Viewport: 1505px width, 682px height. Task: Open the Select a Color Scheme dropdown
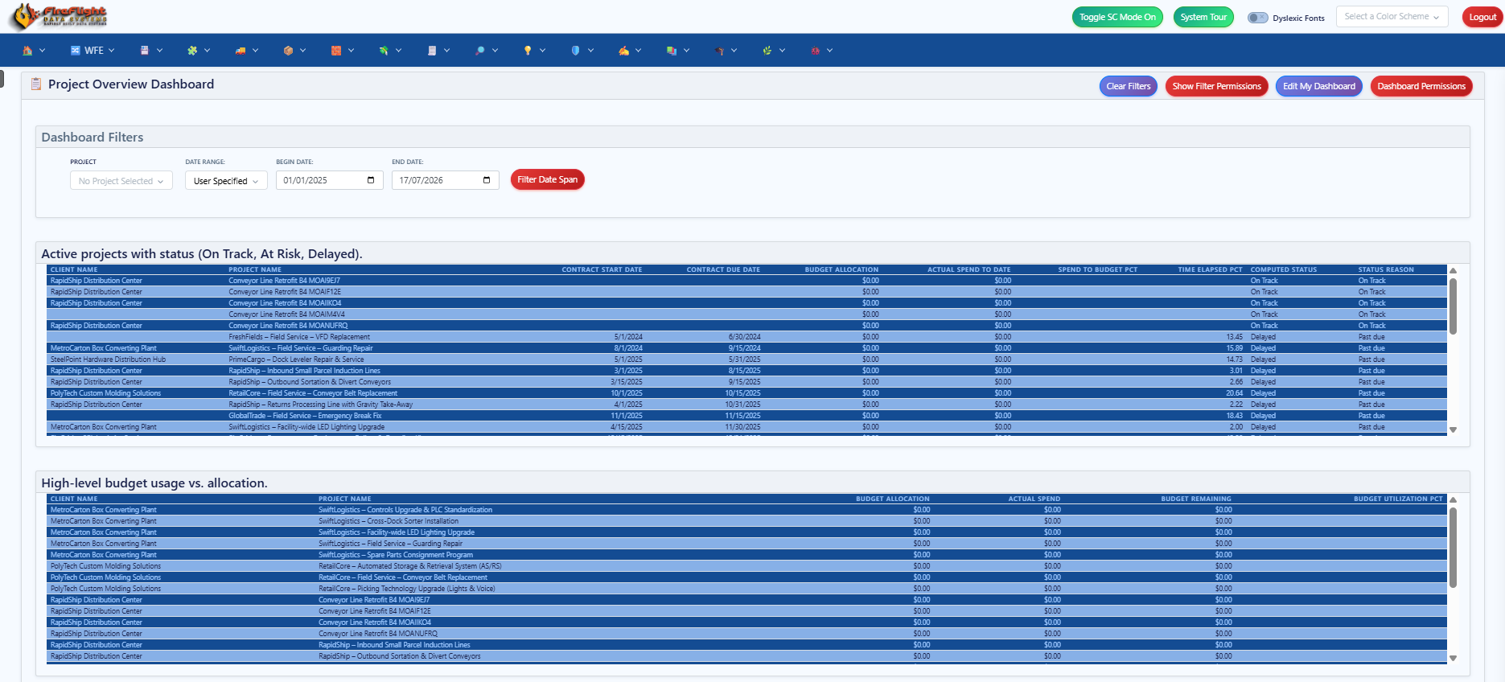click(x=1392, y=16)
